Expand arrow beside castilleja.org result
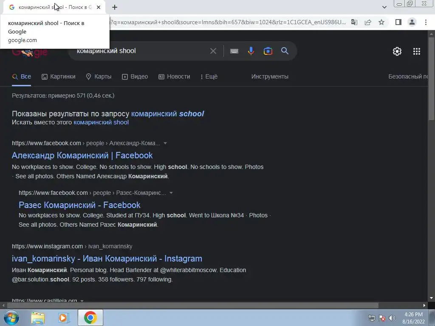Image resolution: width=435 pixels, height=326 pixels. (x=82, y=301)
